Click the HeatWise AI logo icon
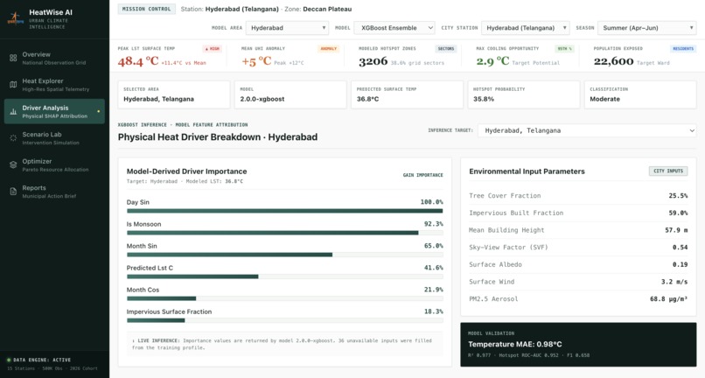 [x=15, y=19]
